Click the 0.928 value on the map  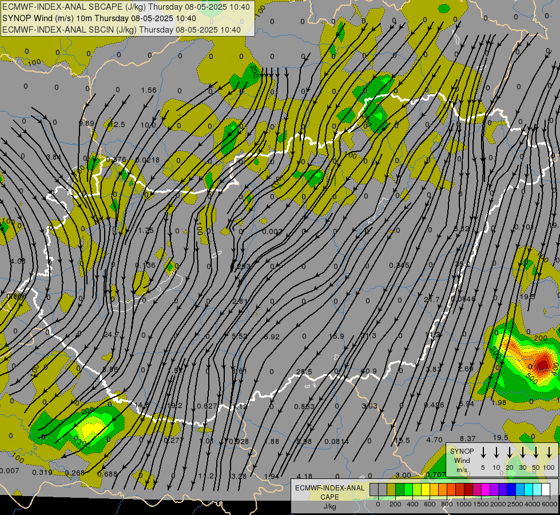coord(239,441)
